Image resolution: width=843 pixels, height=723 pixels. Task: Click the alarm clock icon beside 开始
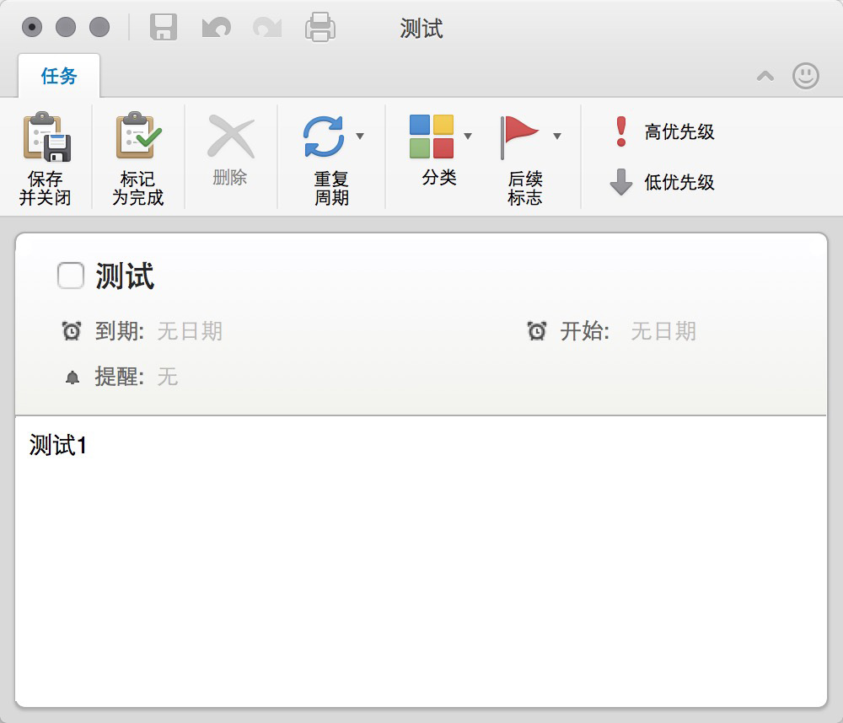pyautogui.click(x=536, y=330)
